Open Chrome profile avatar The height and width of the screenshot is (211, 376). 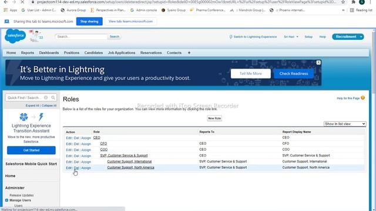tap(362, 2)
